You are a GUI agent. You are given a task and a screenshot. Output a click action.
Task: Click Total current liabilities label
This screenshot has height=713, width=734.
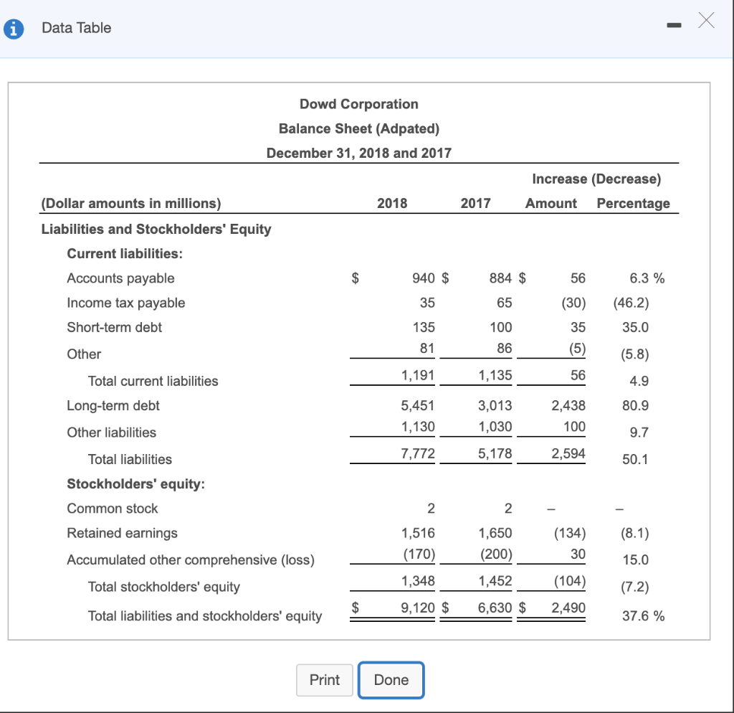tap(153, 381)
